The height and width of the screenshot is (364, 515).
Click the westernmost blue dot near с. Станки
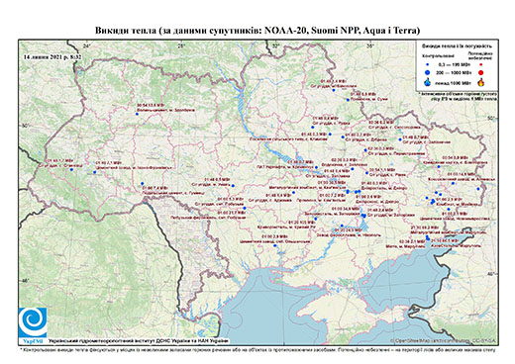(71, 169)
